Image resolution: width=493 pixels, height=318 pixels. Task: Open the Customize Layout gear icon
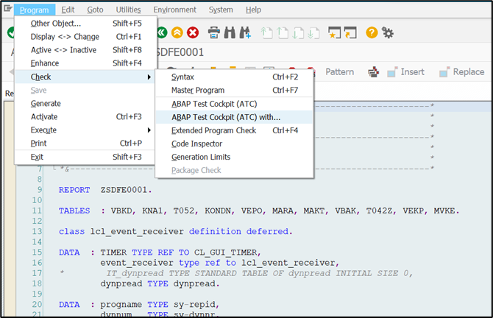pos(387,32)
